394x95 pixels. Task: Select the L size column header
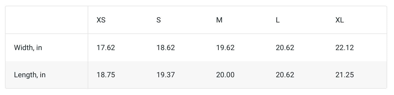[x=278, y=20]
